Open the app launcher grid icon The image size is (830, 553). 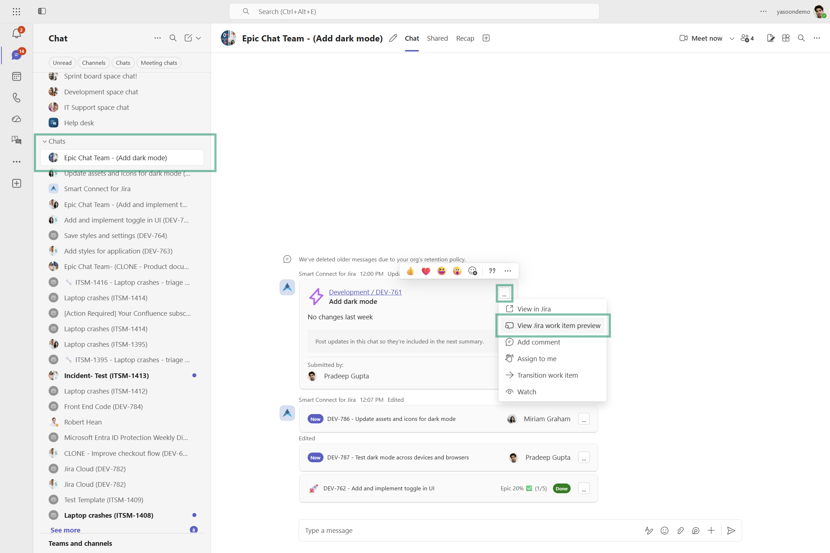(x=16, y=12)
